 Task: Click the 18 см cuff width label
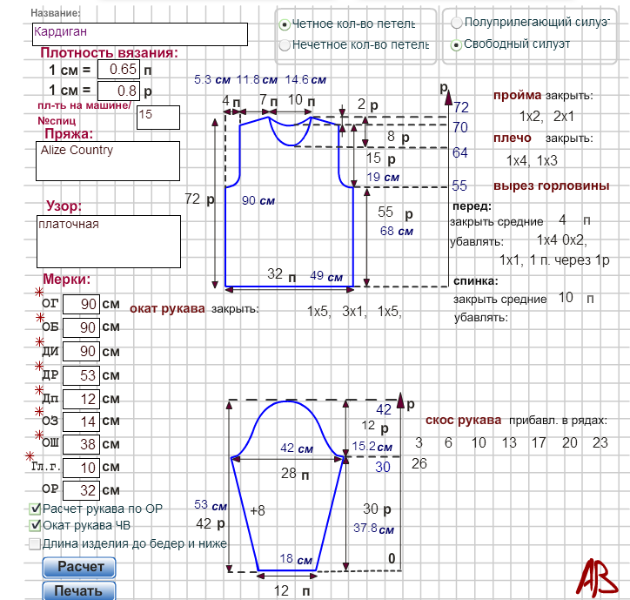coord(296,559)
